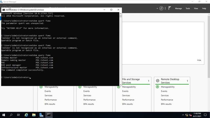
Task: Click the volume icon in system tray
Action: point(190,115)
